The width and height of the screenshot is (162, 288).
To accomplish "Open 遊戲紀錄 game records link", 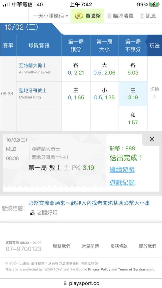I will click(122, 182).
